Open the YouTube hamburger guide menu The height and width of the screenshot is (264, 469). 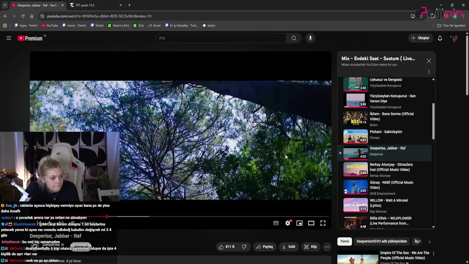[9, 38]
